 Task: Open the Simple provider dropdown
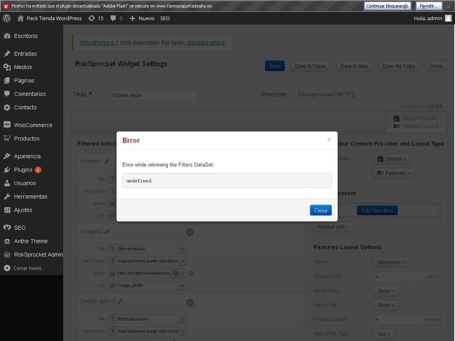[x=391, y=159]
